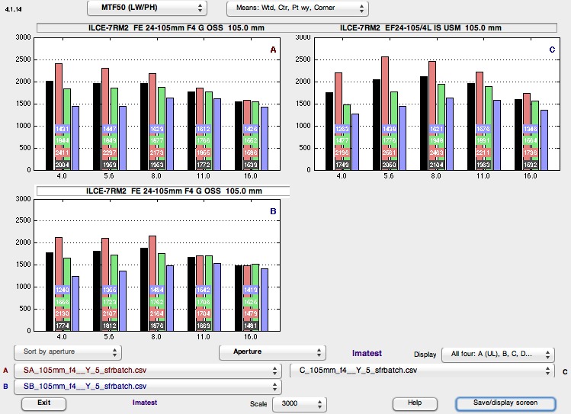Click the top title bar ILCE-7RM2 EF24-105/4L IS USM
Screen dimensions: 571x414
click(x=421, y=28)
